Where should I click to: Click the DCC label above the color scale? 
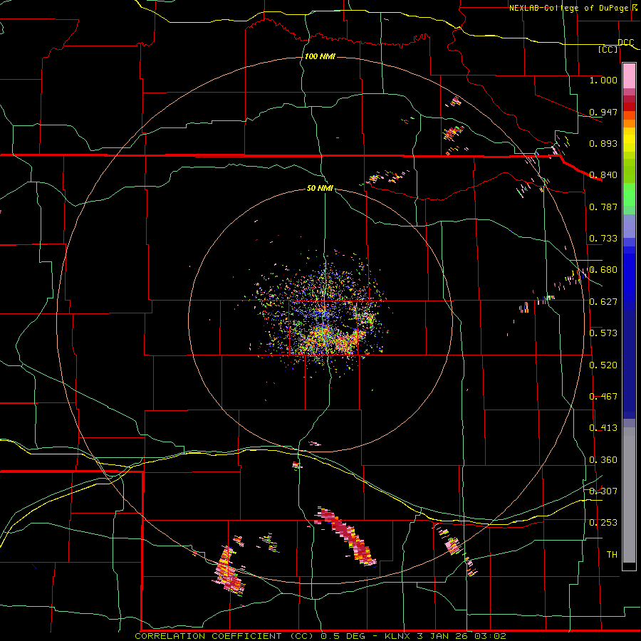[x=625, y=42]
